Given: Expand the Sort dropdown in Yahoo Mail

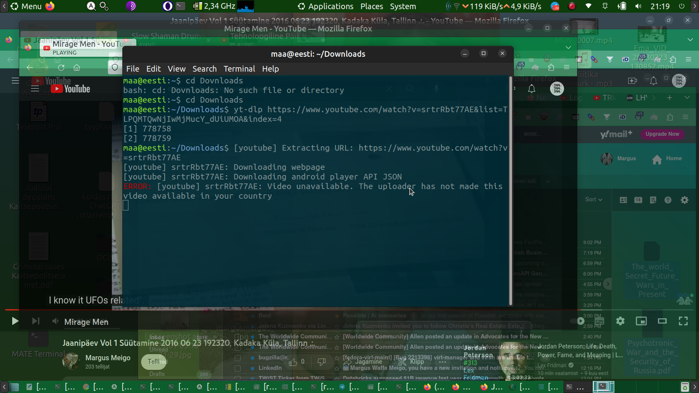Looking at the screenshot, I should (x=594, y=200).
